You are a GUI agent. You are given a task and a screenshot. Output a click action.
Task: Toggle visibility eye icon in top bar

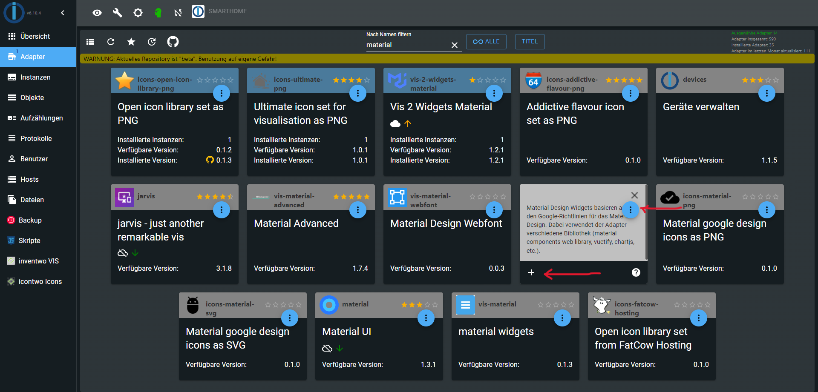point(97,13)
